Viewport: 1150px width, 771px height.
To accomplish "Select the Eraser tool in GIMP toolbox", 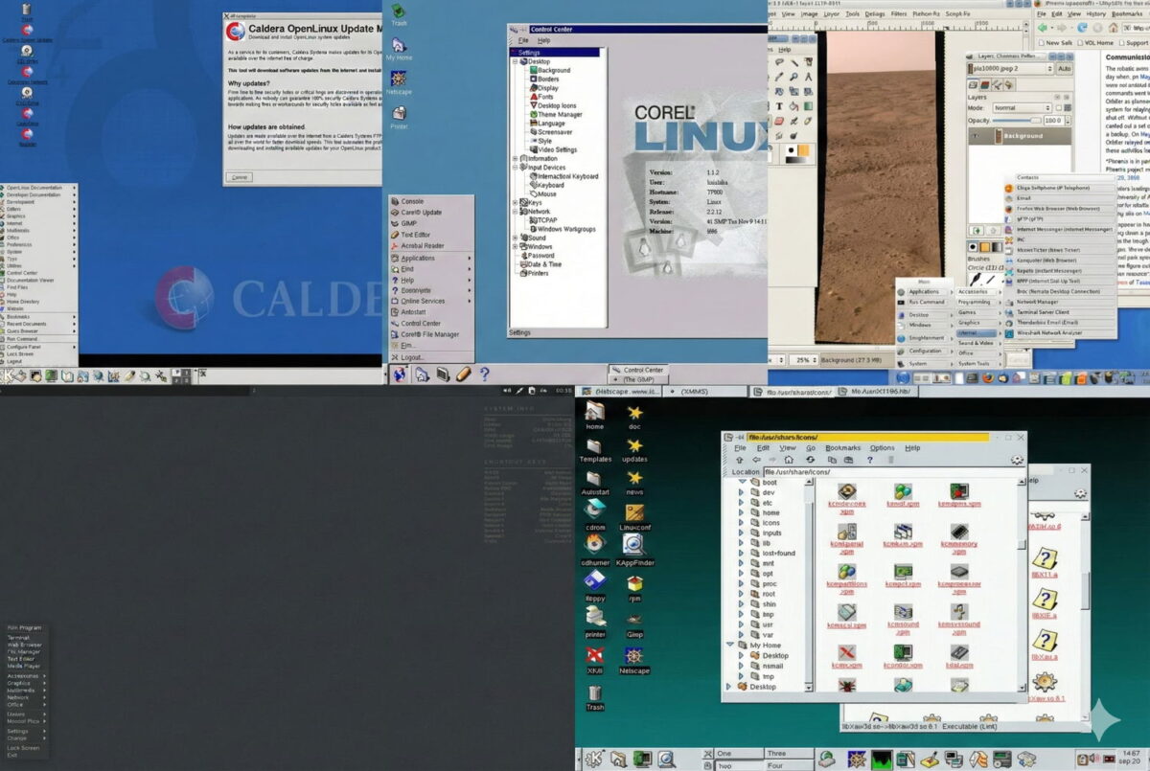I will tap(779, 121).
